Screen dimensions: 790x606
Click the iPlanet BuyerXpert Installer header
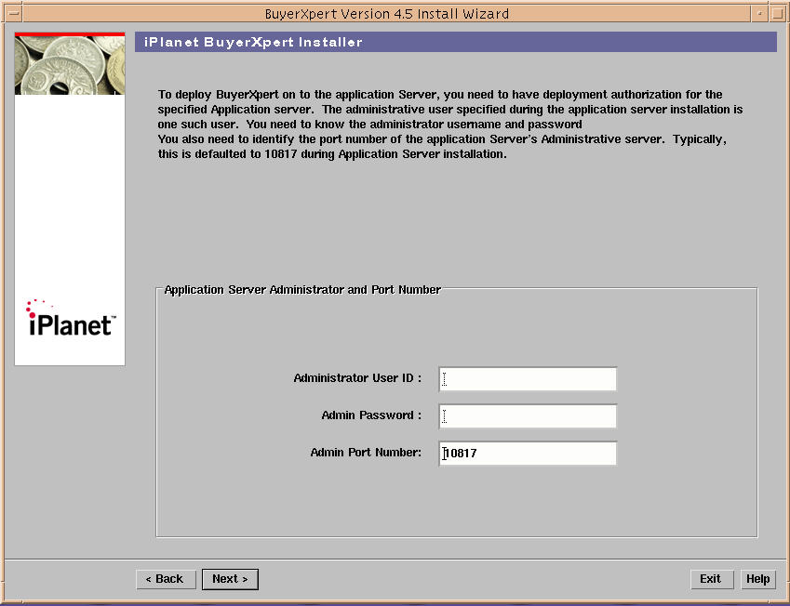click(455, 42)
